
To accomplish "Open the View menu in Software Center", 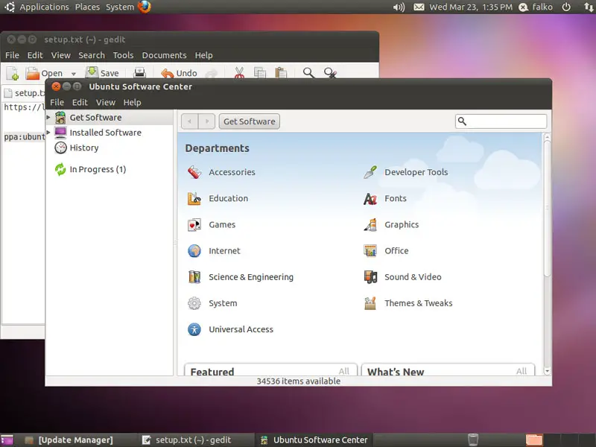I will [106, 102].
